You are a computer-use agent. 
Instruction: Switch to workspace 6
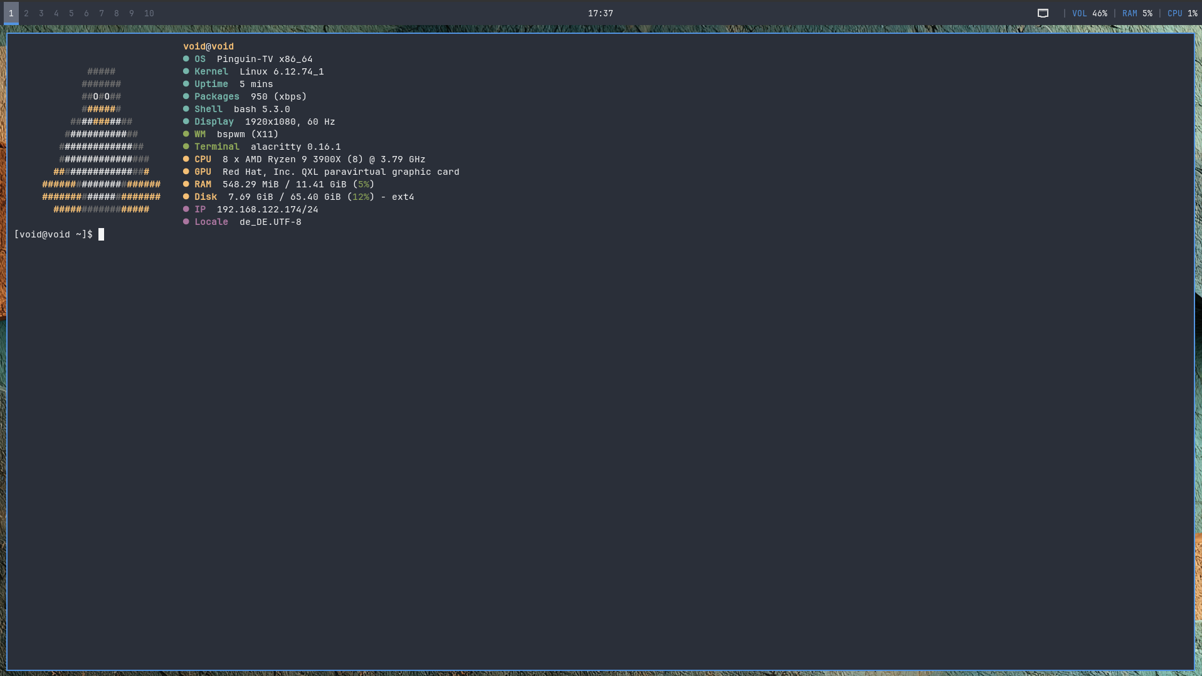[x=87, y=13]
